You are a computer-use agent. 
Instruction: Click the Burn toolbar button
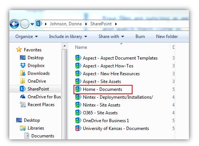click(x=140, y=36)
